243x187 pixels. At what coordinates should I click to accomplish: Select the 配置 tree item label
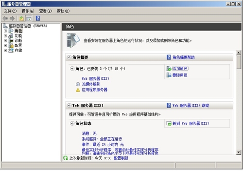click(18, 45)
